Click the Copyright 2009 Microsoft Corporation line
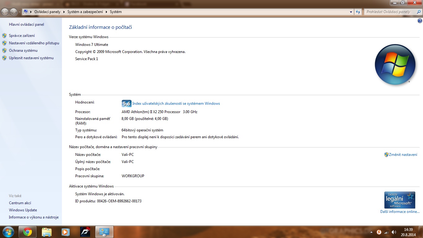 click(130, 52)
